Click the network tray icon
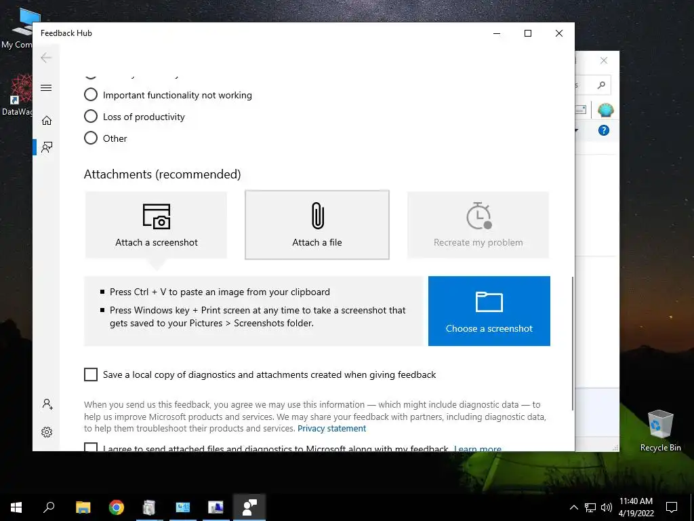This screenshot has height=521, width=694. click(590, 507)
